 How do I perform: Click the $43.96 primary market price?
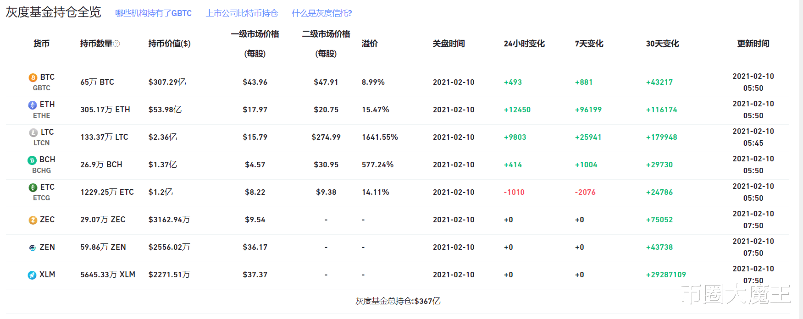coord(255,82)
